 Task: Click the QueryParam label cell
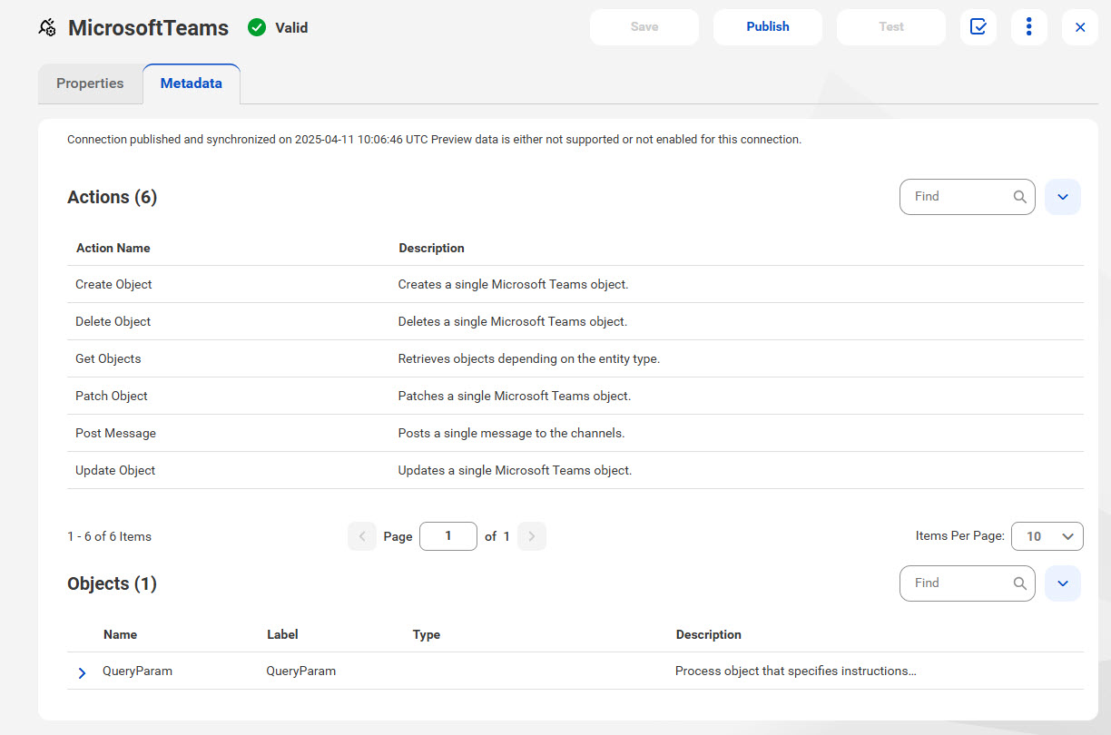301,671
